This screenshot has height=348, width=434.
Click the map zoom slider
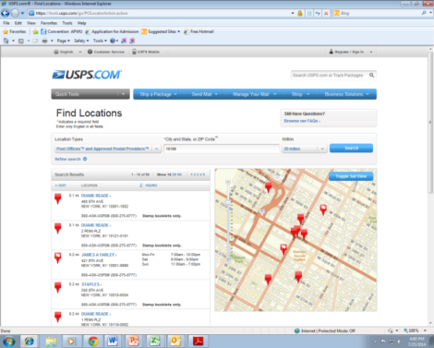(x=228, y=221)
